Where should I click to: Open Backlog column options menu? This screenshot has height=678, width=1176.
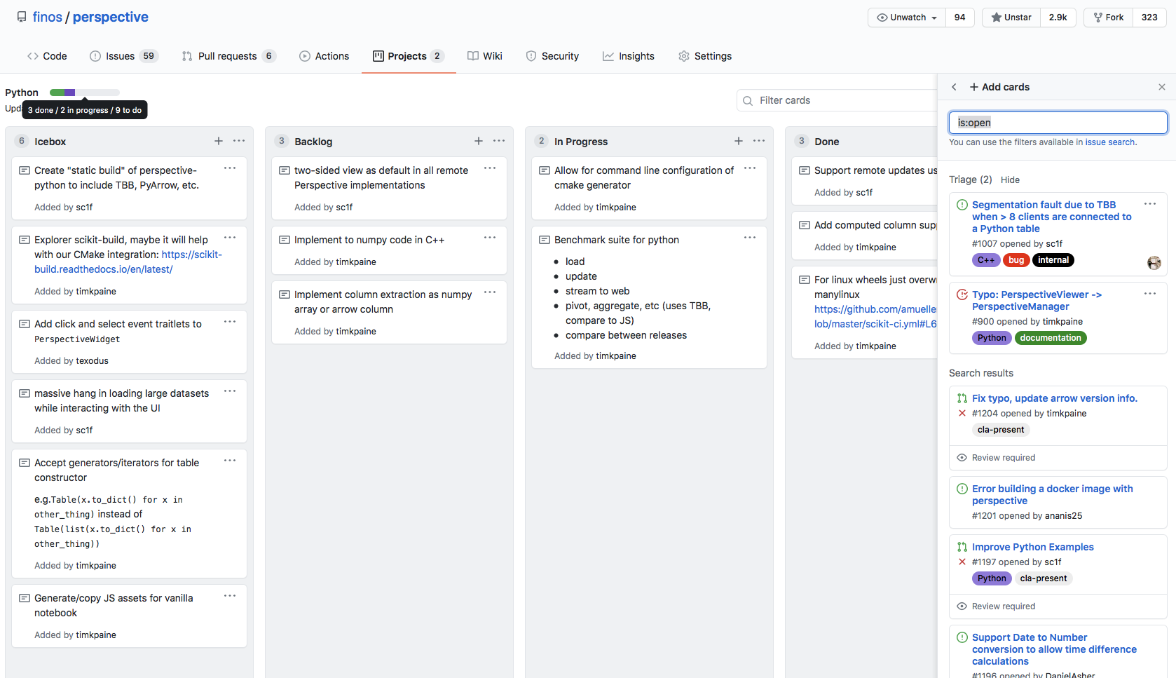coord(499,141)
